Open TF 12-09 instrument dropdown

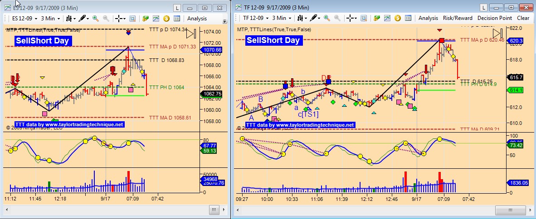click(x=255, y=18)
